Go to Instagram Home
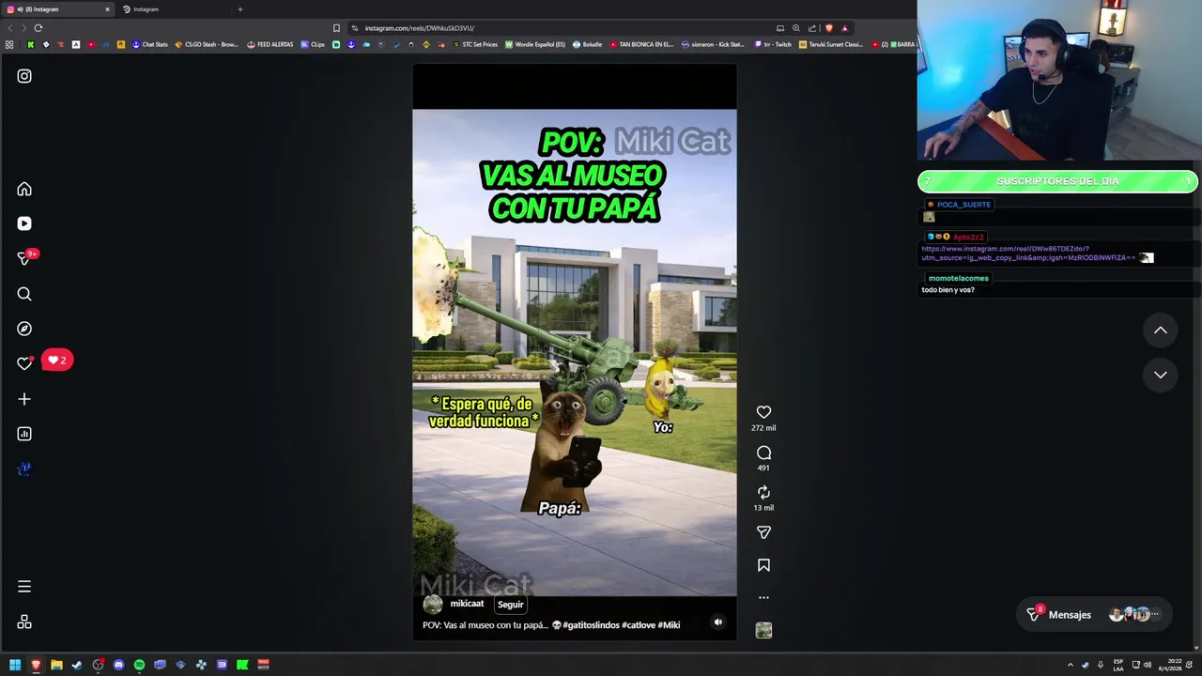Image resolution: width=1202 pixels, height=676 pixels. pyautogui.click(x=24, y=189)
